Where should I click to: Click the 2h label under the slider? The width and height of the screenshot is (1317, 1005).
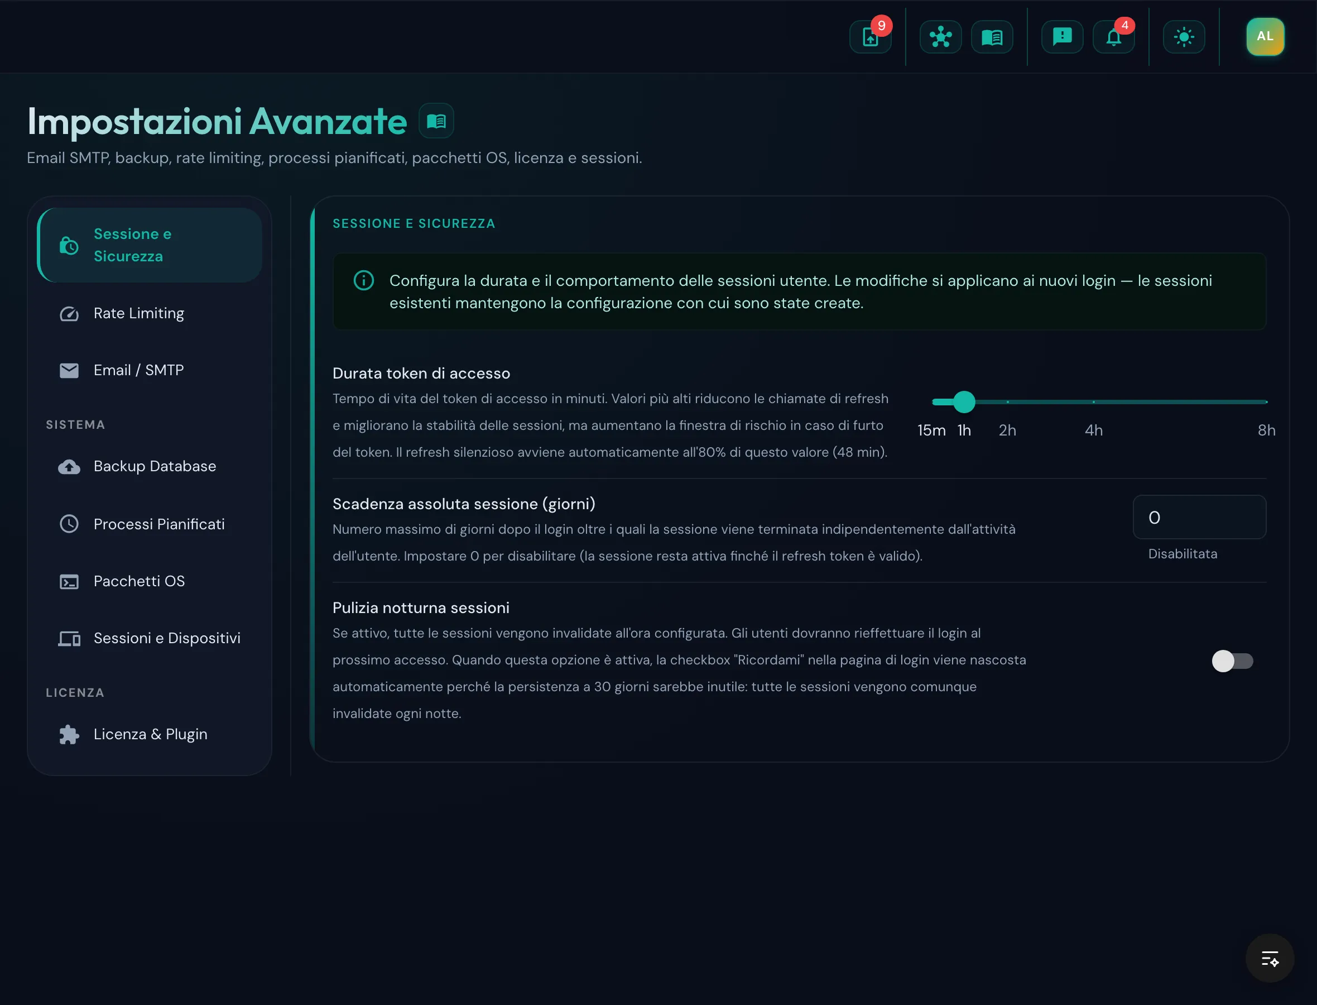tap(1007, 430)
